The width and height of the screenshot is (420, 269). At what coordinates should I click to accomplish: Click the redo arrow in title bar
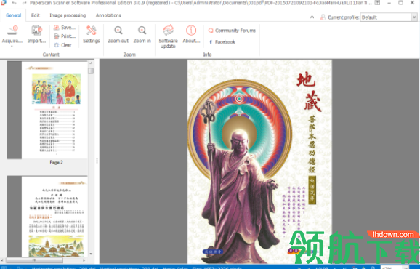(x=25, y=3)
